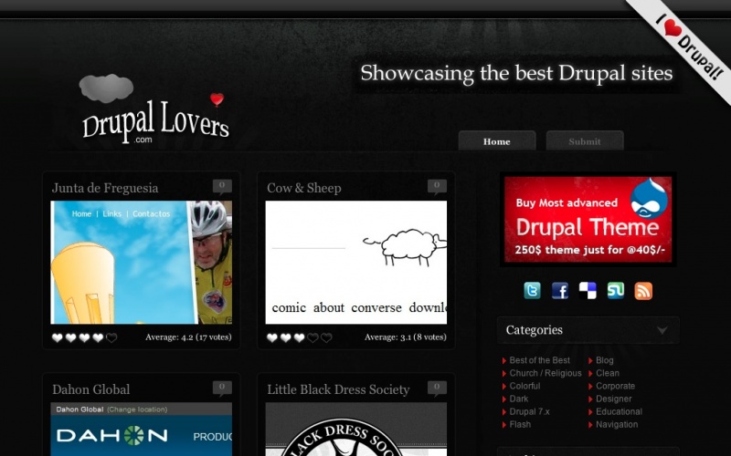Click Showcasing the best Drupal sites tagline
Image resolution: width=731 pixels, height=456 pixels.
point(516,74)
